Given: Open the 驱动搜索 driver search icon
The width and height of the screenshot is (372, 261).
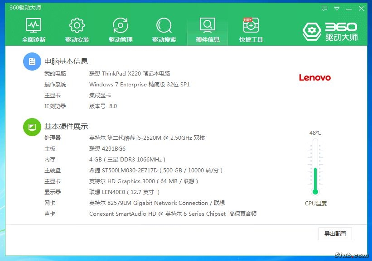Looking at the screenshot, I should 164,30.
